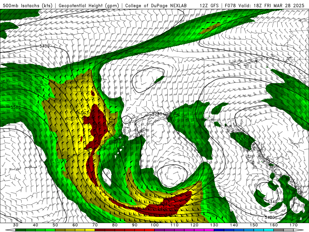Click the 'Geopotential Height (gpm)' header text

coord(89,6)
